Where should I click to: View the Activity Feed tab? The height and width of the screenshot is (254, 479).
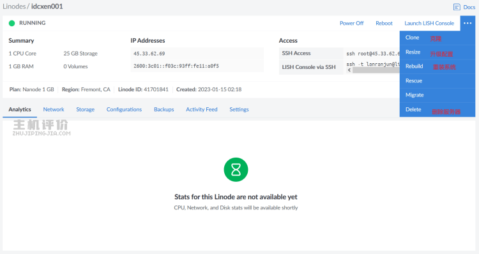point(202,109)
